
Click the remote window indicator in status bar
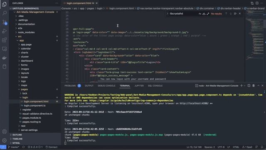pos(3,147)
